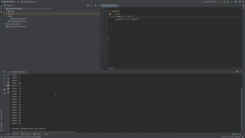Run the ApplicationStartKt configuration from toolbar
This screenshot has height=138, width=245.
click(221, 2)
